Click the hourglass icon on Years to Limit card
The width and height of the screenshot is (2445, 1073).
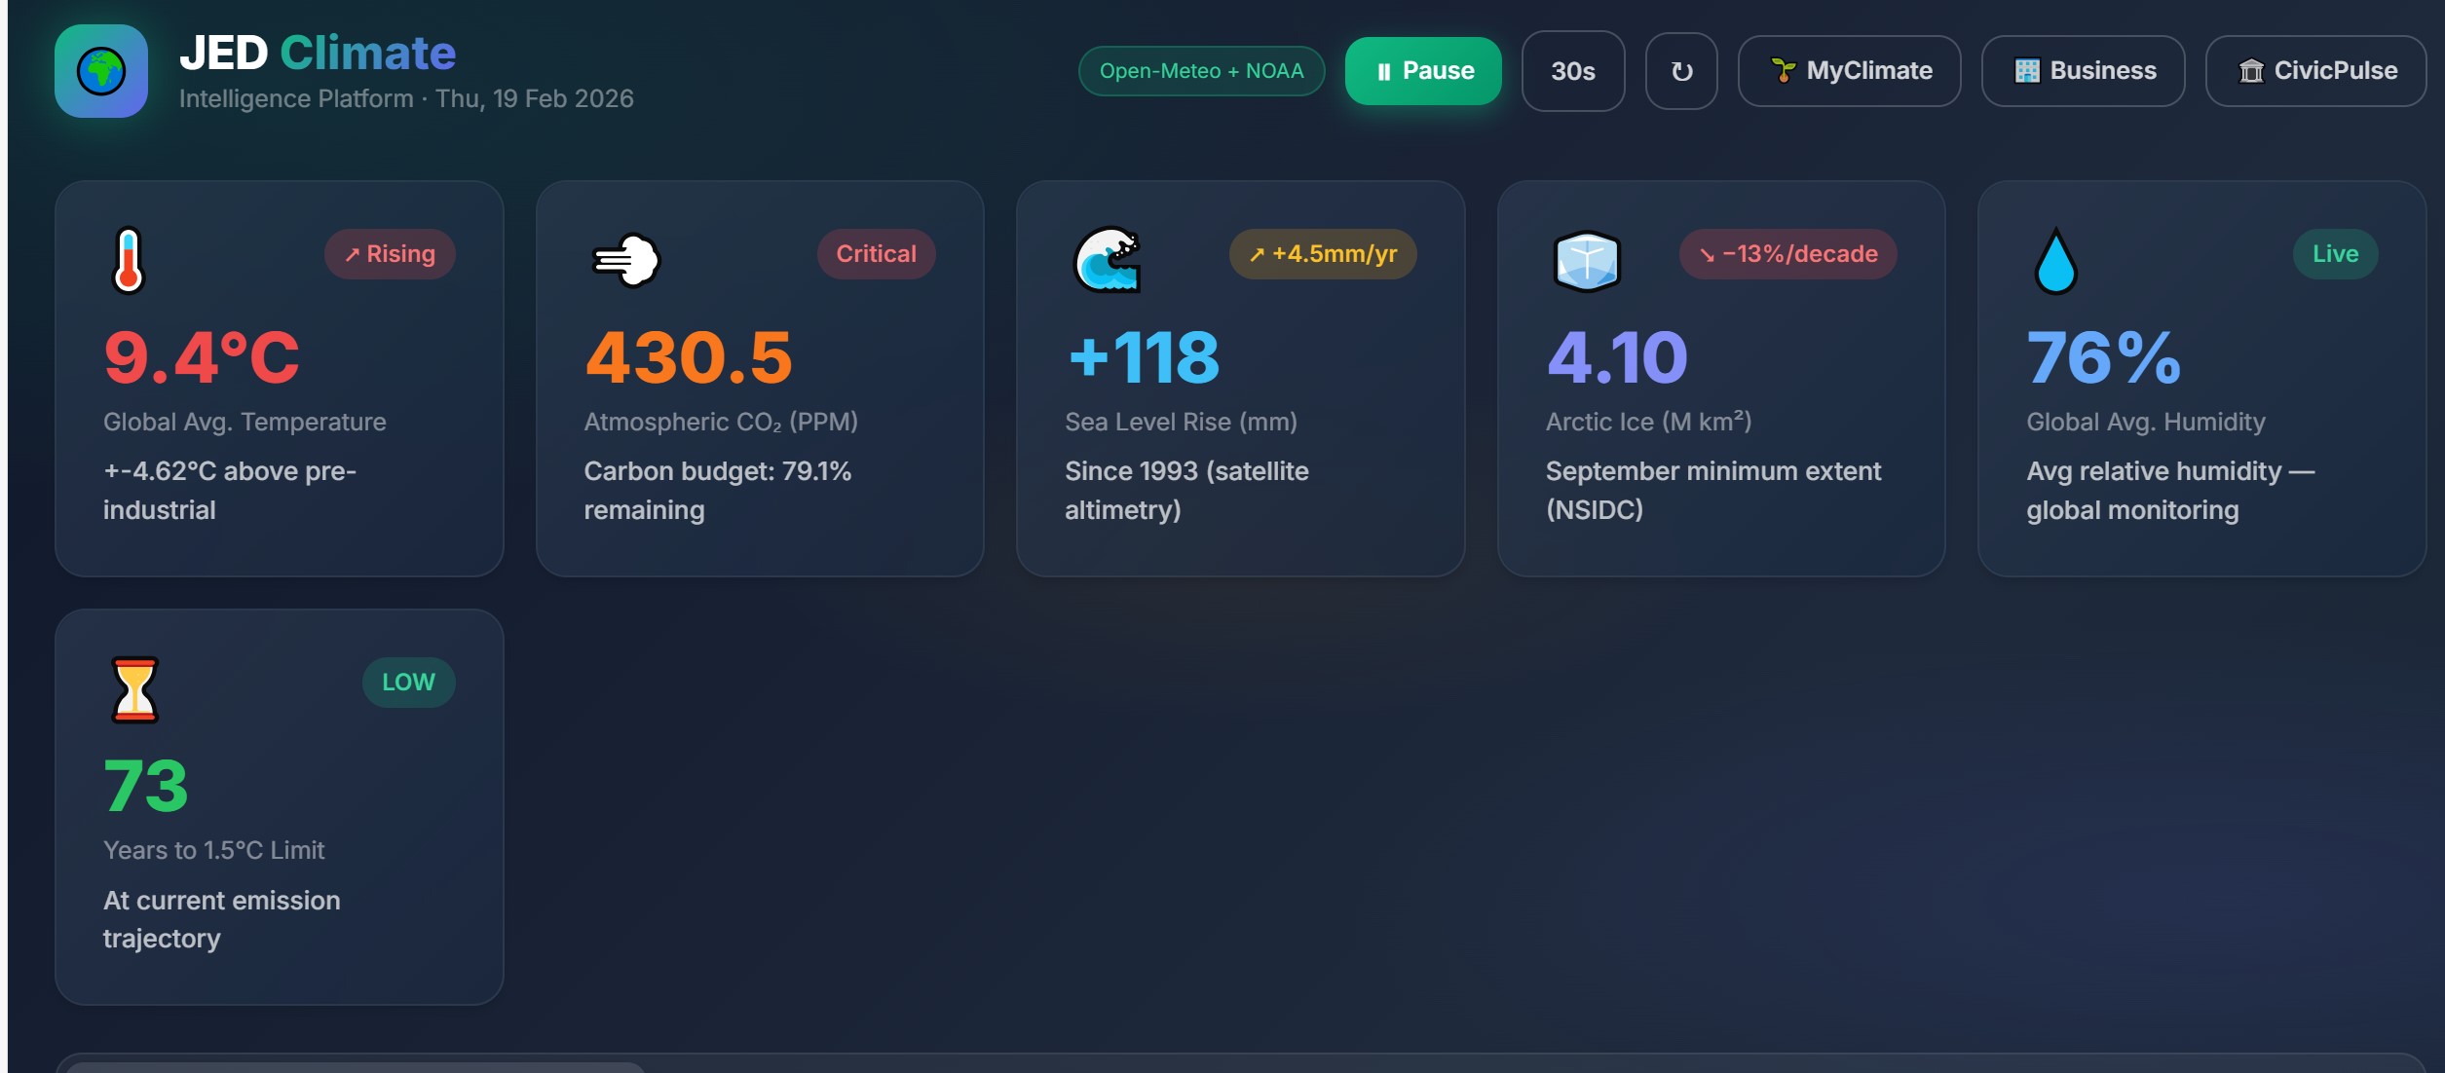point(134,689)
